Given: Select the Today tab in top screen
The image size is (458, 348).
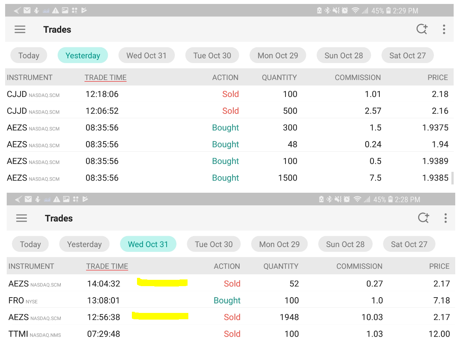Looking at the screenshot, I should point(28,56).
